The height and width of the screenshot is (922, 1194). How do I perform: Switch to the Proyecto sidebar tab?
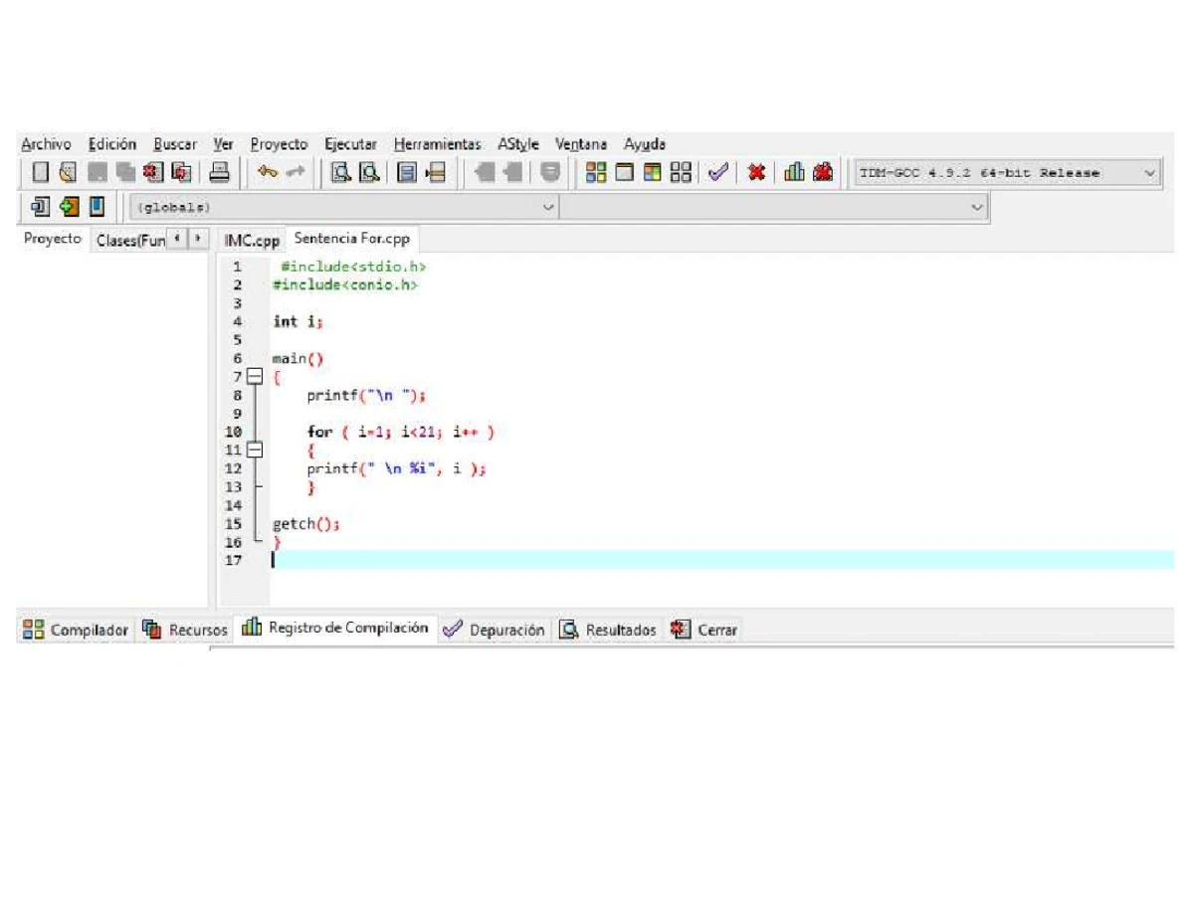pyautogui.click(x=53, y=239)
